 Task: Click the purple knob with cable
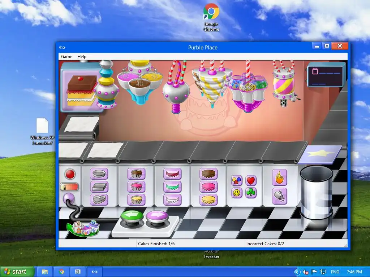(69, 198)
